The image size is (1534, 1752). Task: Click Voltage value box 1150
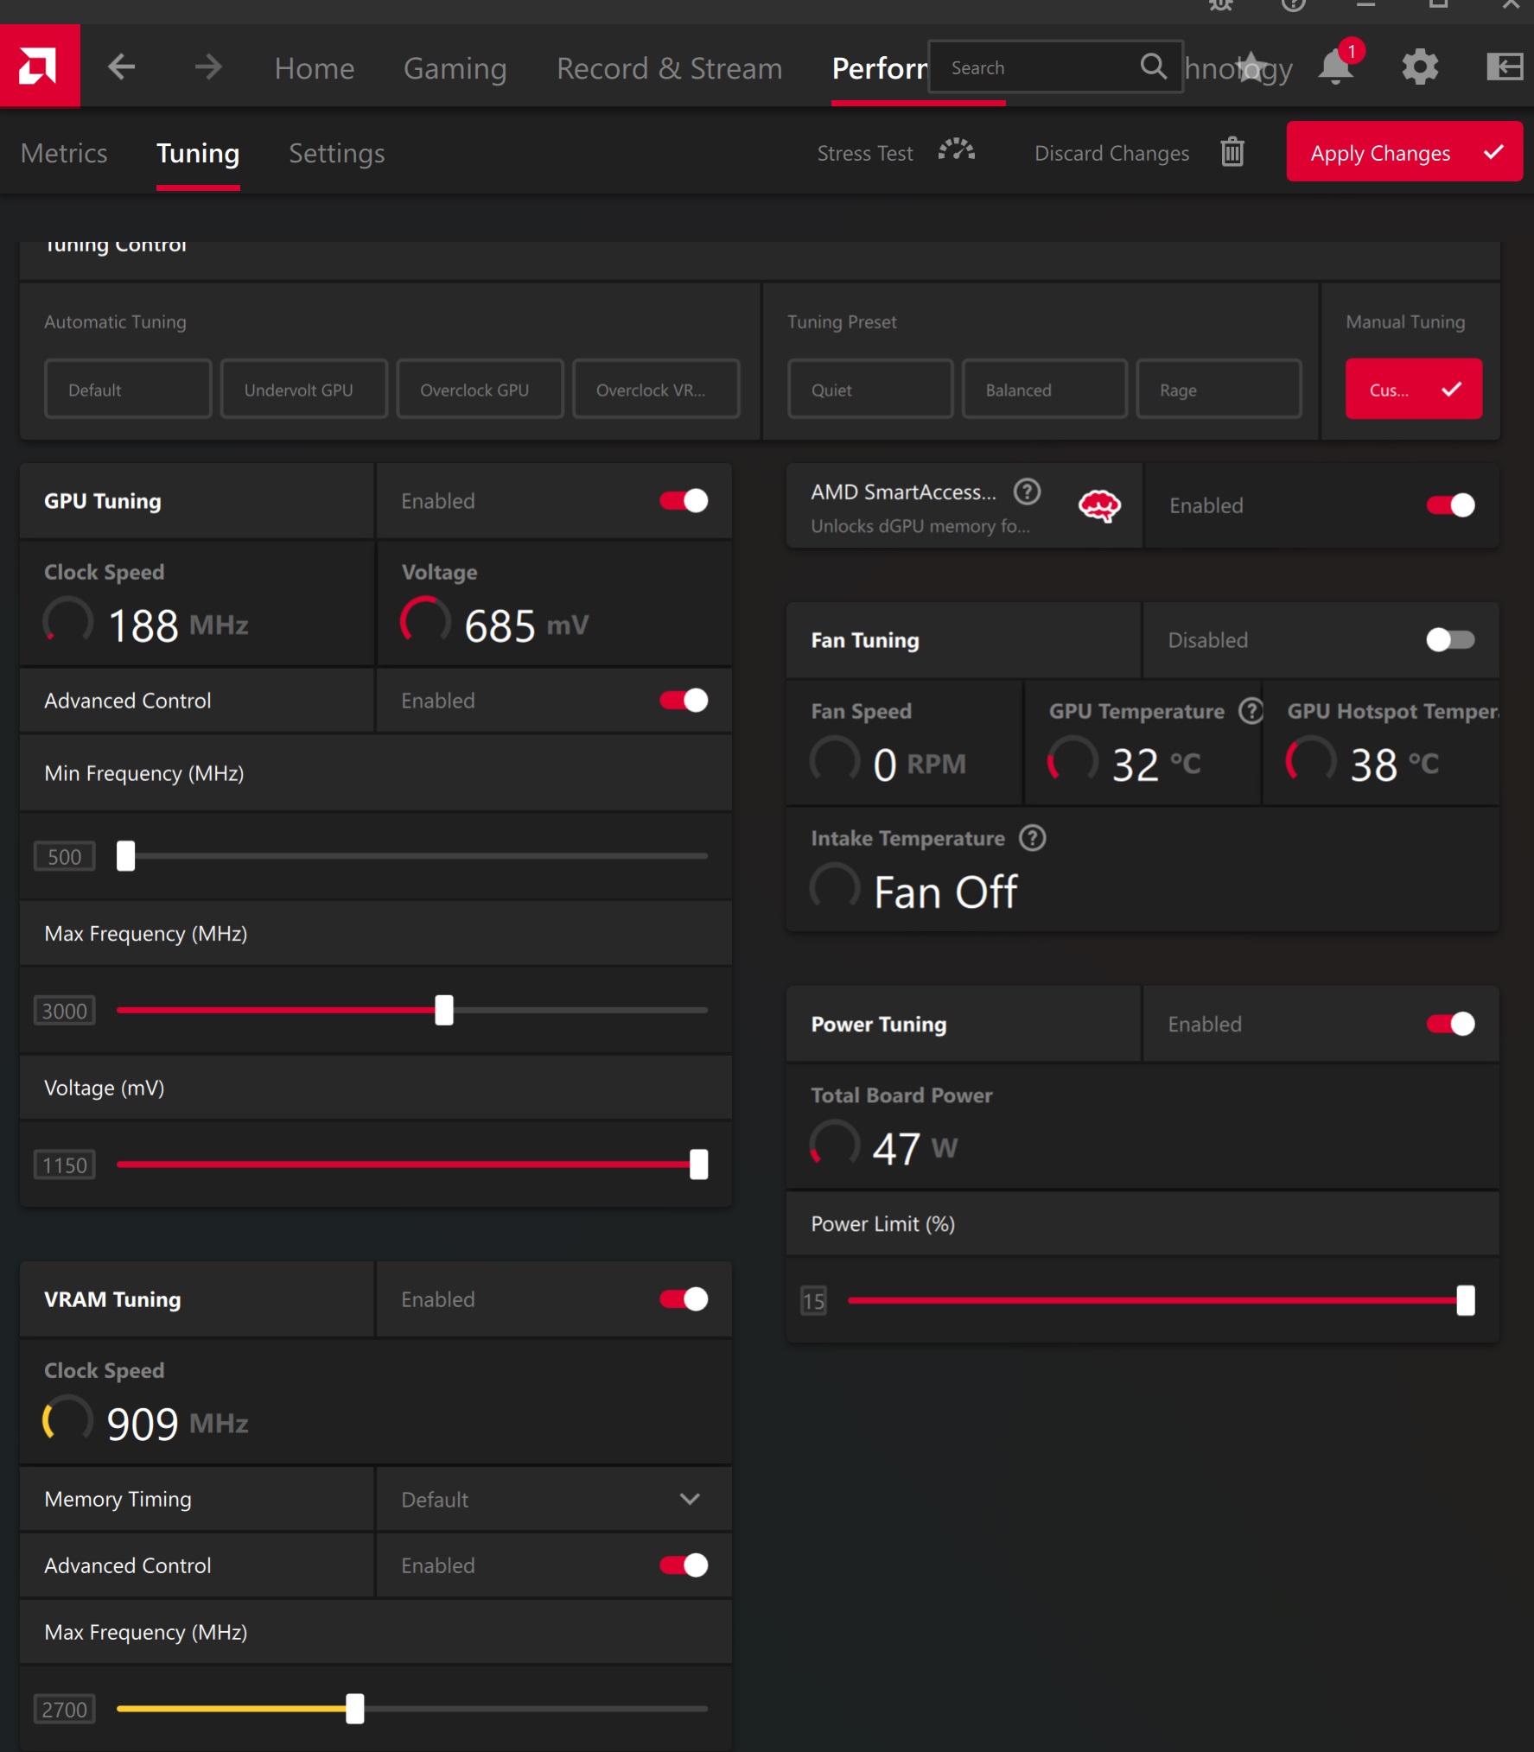65,1165
